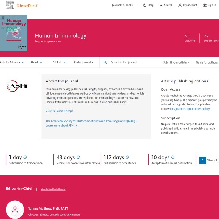Open the Journals & Books menu
The image size is (219, 219).
coord(122,5)
